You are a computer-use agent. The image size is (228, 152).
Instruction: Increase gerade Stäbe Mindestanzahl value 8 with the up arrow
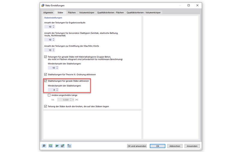(x=57, y=89)
